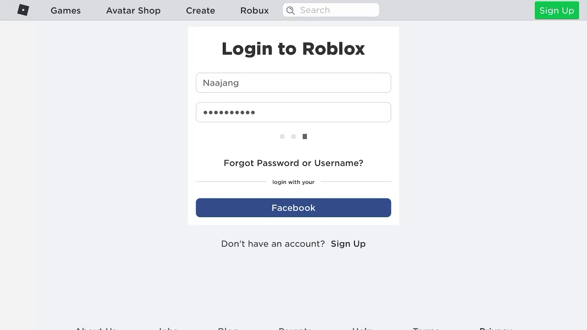
Task: Open the Create page
Action: [200, 11]
